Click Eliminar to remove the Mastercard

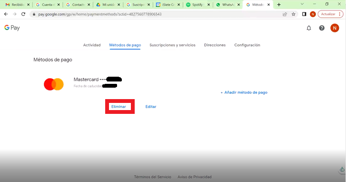point(119,107)
